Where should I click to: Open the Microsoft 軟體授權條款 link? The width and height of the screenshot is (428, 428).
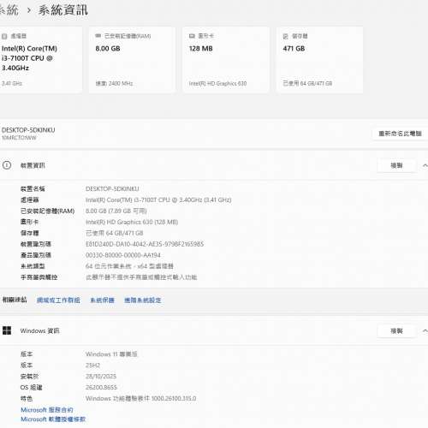point(53,419)
